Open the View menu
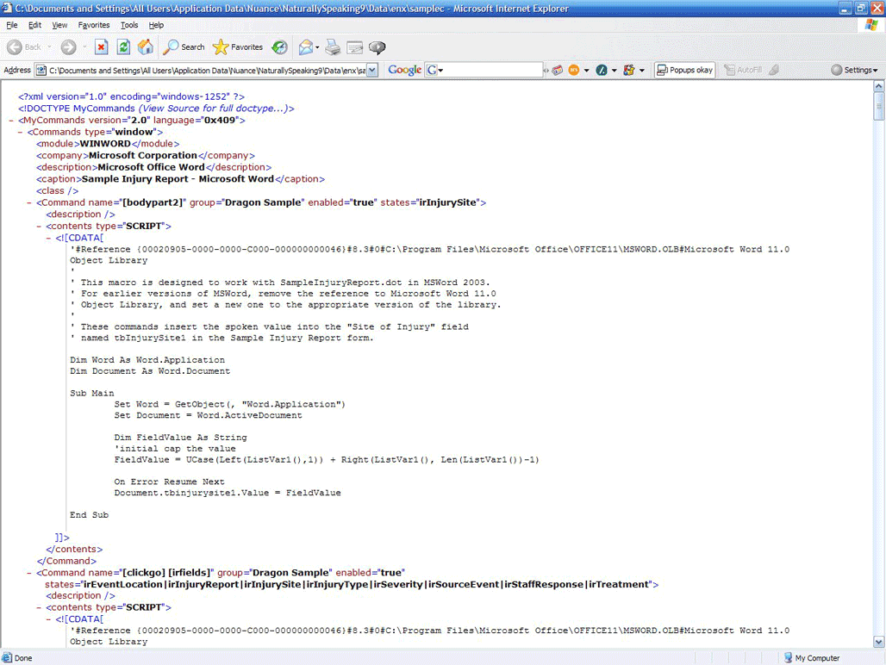Screen dimensions: 886x665 point(59,25)
